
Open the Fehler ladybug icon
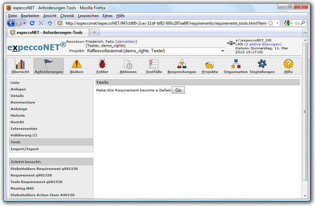click(x=102, y=64)
